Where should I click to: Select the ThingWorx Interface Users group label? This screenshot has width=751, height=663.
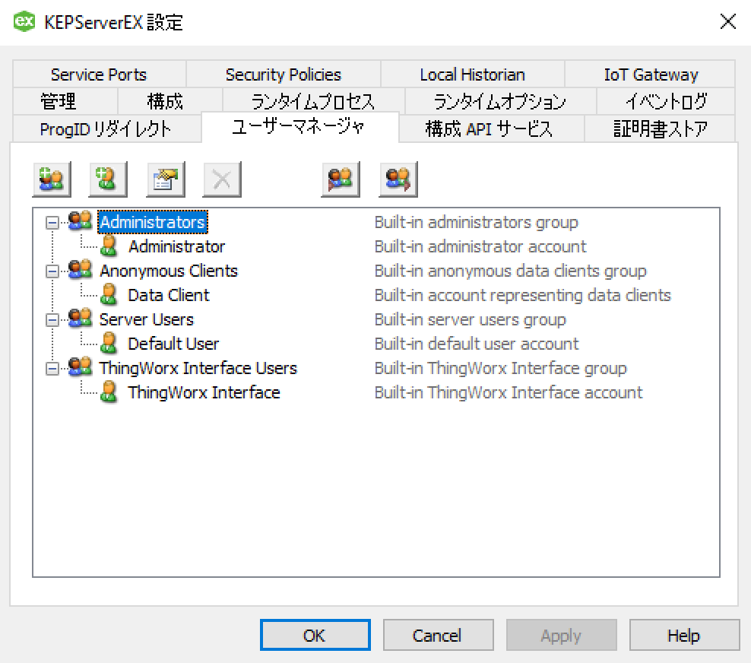[198, 368]
